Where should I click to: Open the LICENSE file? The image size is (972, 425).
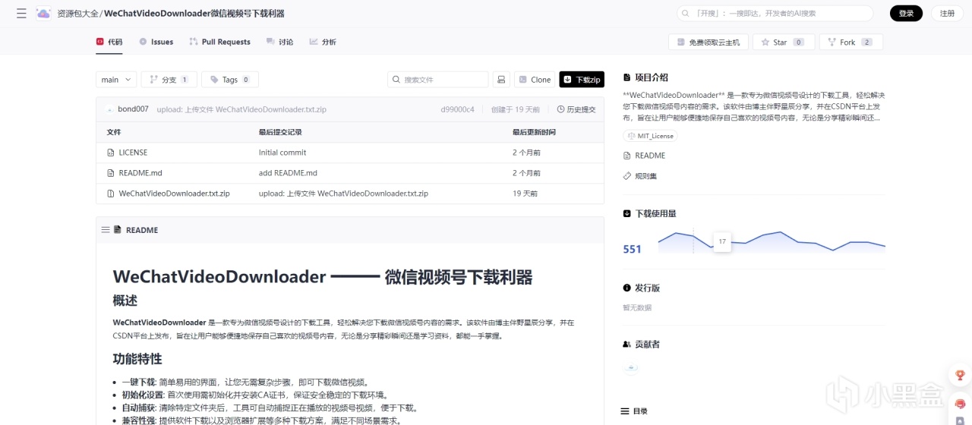tap(133, 153)
